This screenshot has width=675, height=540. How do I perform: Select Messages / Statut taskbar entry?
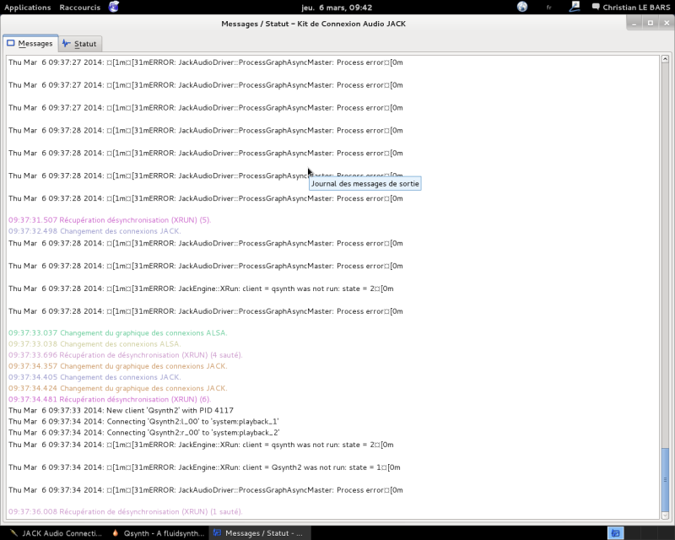coord(258,533)
